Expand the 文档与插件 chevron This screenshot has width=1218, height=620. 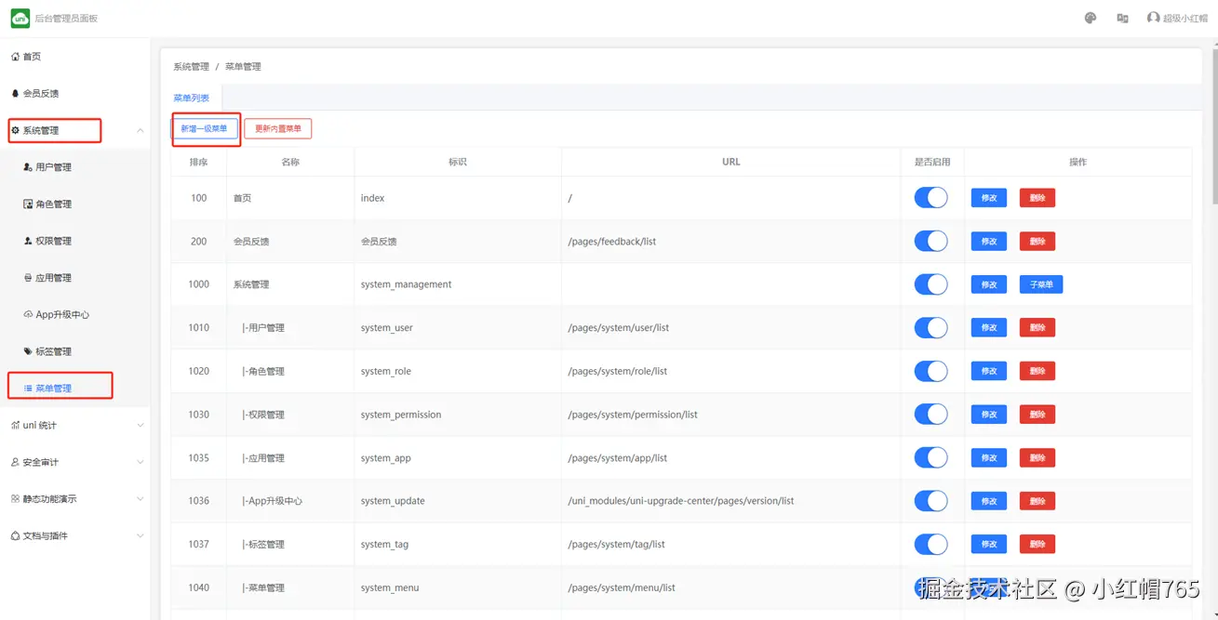(x=141, y=536)
